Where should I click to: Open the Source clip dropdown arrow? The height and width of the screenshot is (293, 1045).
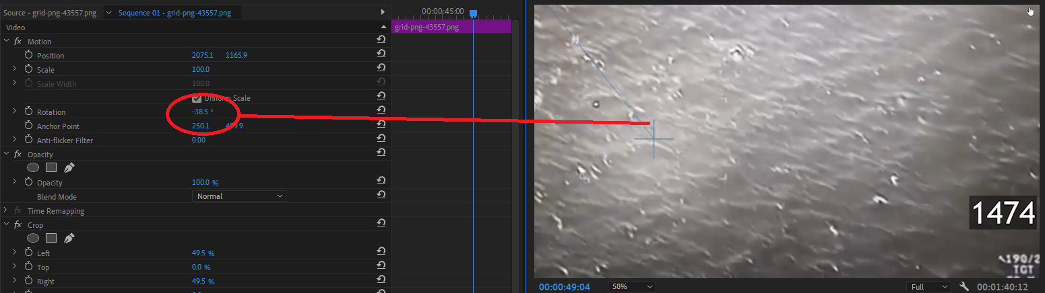point(108,13)
